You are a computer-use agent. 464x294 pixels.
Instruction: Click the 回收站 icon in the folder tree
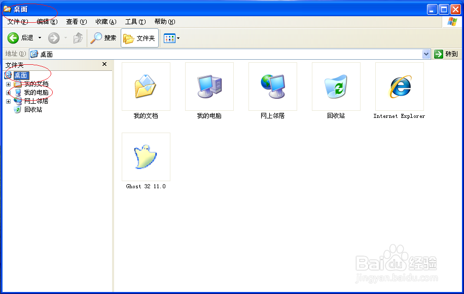tap(18, 110)
